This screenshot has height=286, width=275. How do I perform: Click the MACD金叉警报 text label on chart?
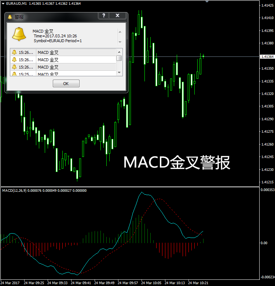coord(177,162)
